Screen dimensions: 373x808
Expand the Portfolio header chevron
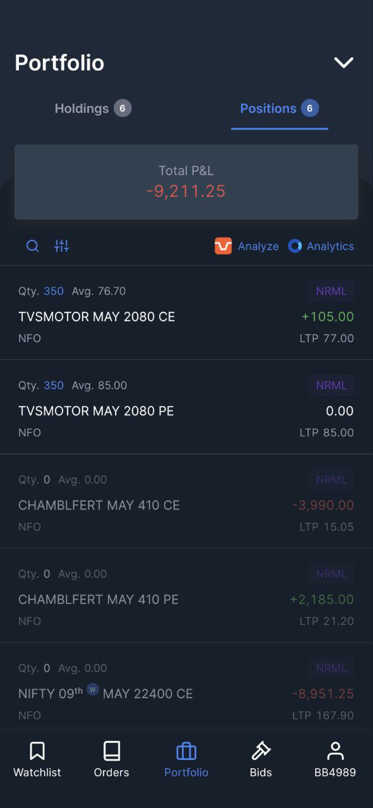[344, 62]
